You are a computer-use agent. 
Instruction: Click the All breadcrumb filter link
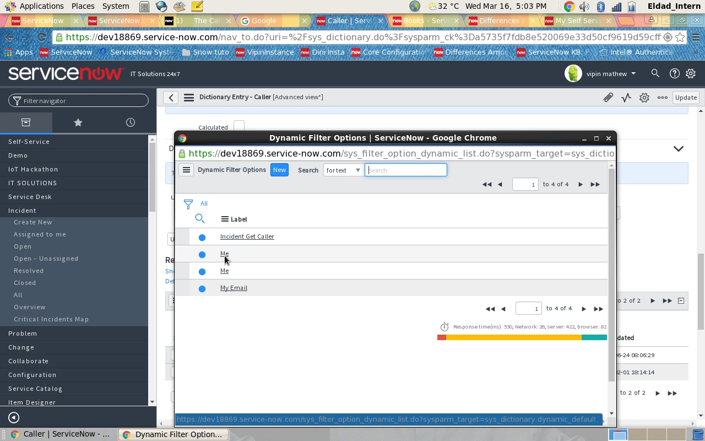[204, 203]
